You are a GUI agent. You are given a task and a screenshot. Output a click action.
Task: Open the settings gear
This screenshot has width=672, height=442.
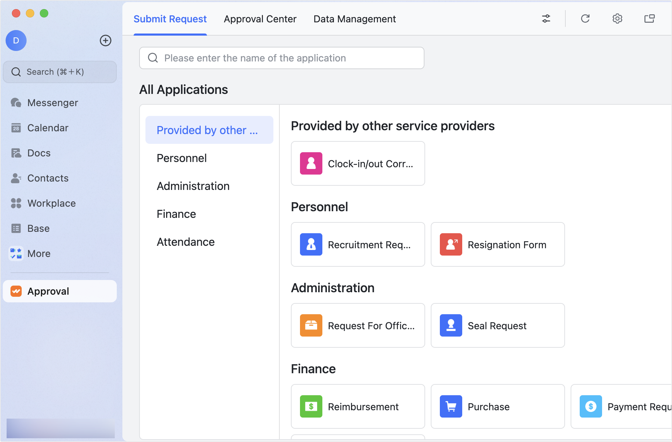coord(617,19)
